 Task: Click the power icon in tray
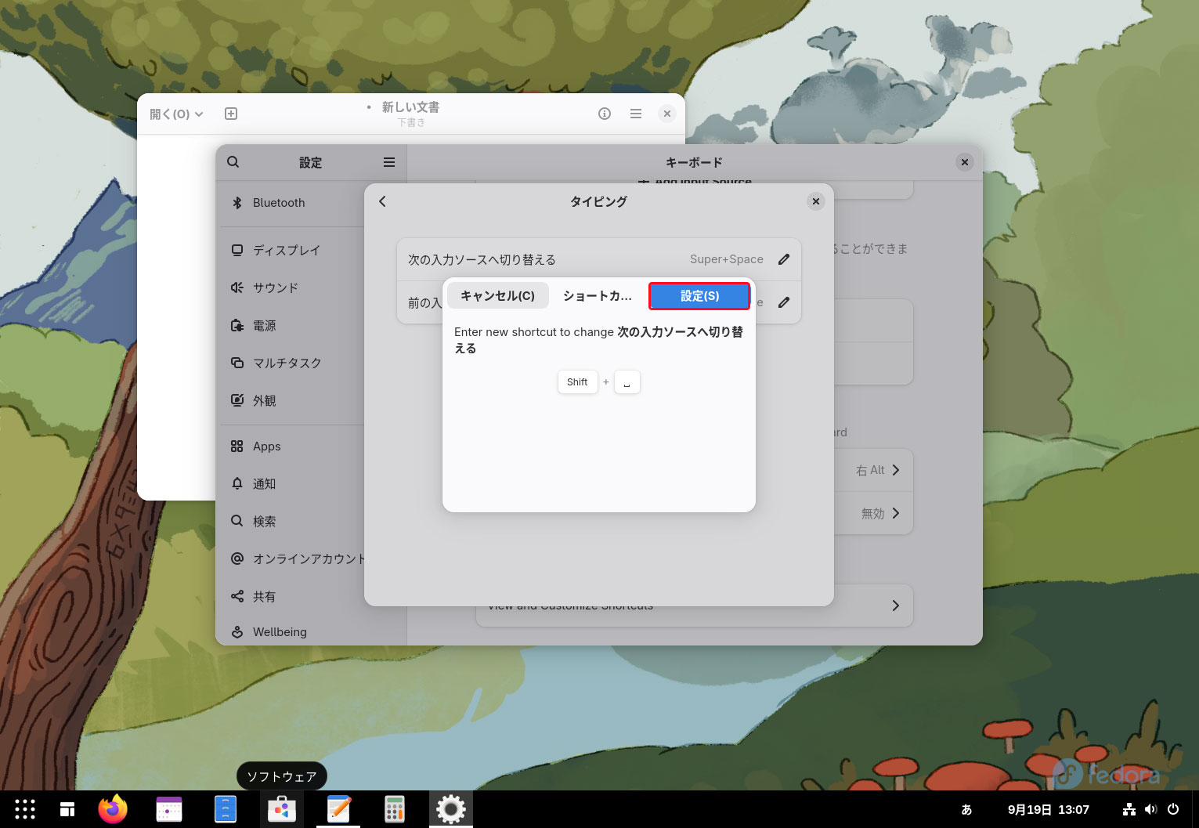1173,810
